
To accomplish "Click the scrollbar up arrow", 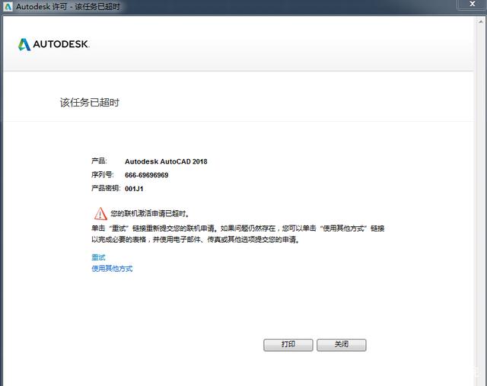I will tap(481, 21).
